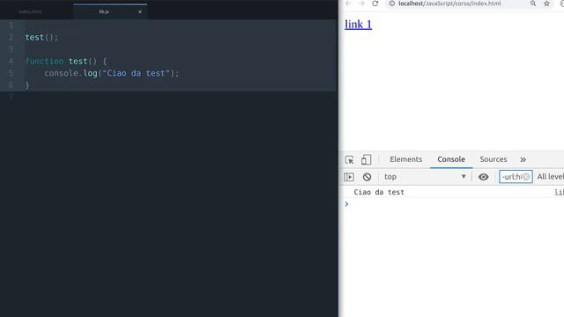The height and width of the screenshot is (317, 564).
Task: Click the test(); call on line 2
Action: click(x=41, y=37)
